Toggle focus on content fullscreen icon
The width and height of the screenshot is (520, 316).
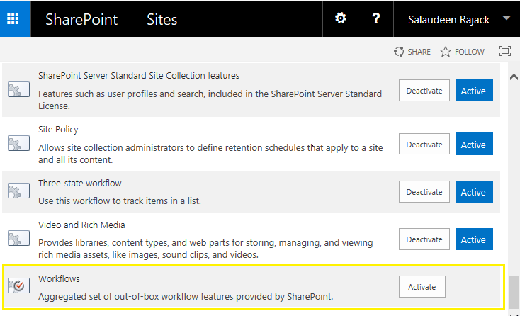point(504,51)
